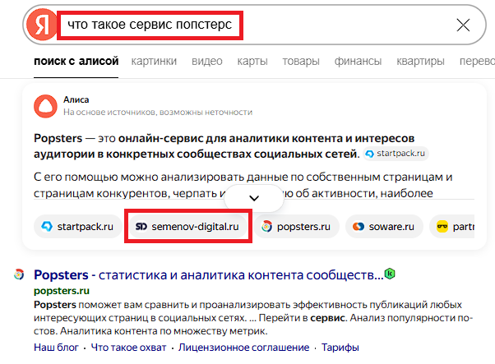
Task: Open the popsters.ru source chip
Action: [297, 227]
